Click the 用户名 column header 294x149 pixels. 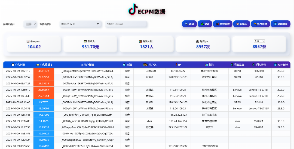(x=150, y=65)
